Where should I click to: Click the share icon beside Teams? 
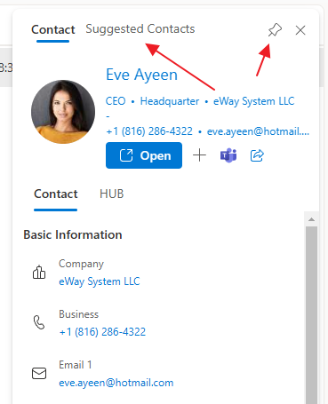tap(257, 155)
